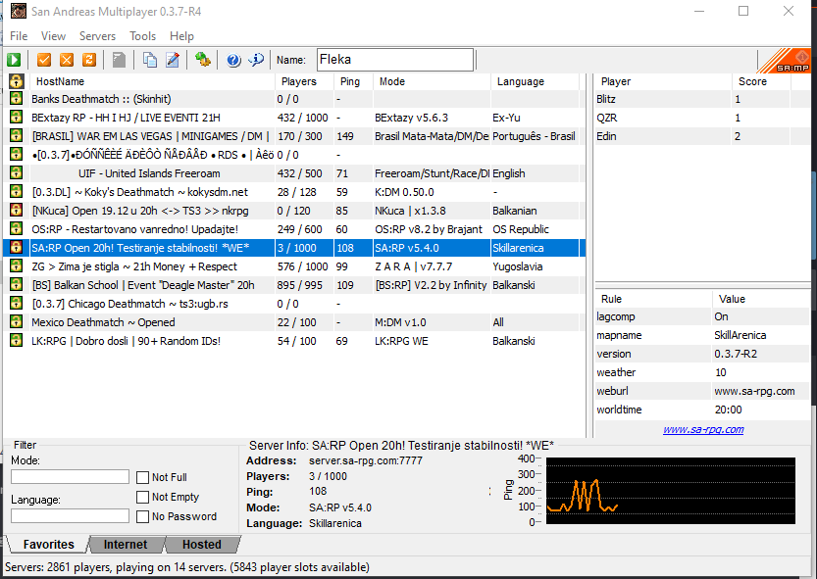This screenshot has height=579, width=817.
Task: Open the View menu
Action: click(x=53, y=36)
